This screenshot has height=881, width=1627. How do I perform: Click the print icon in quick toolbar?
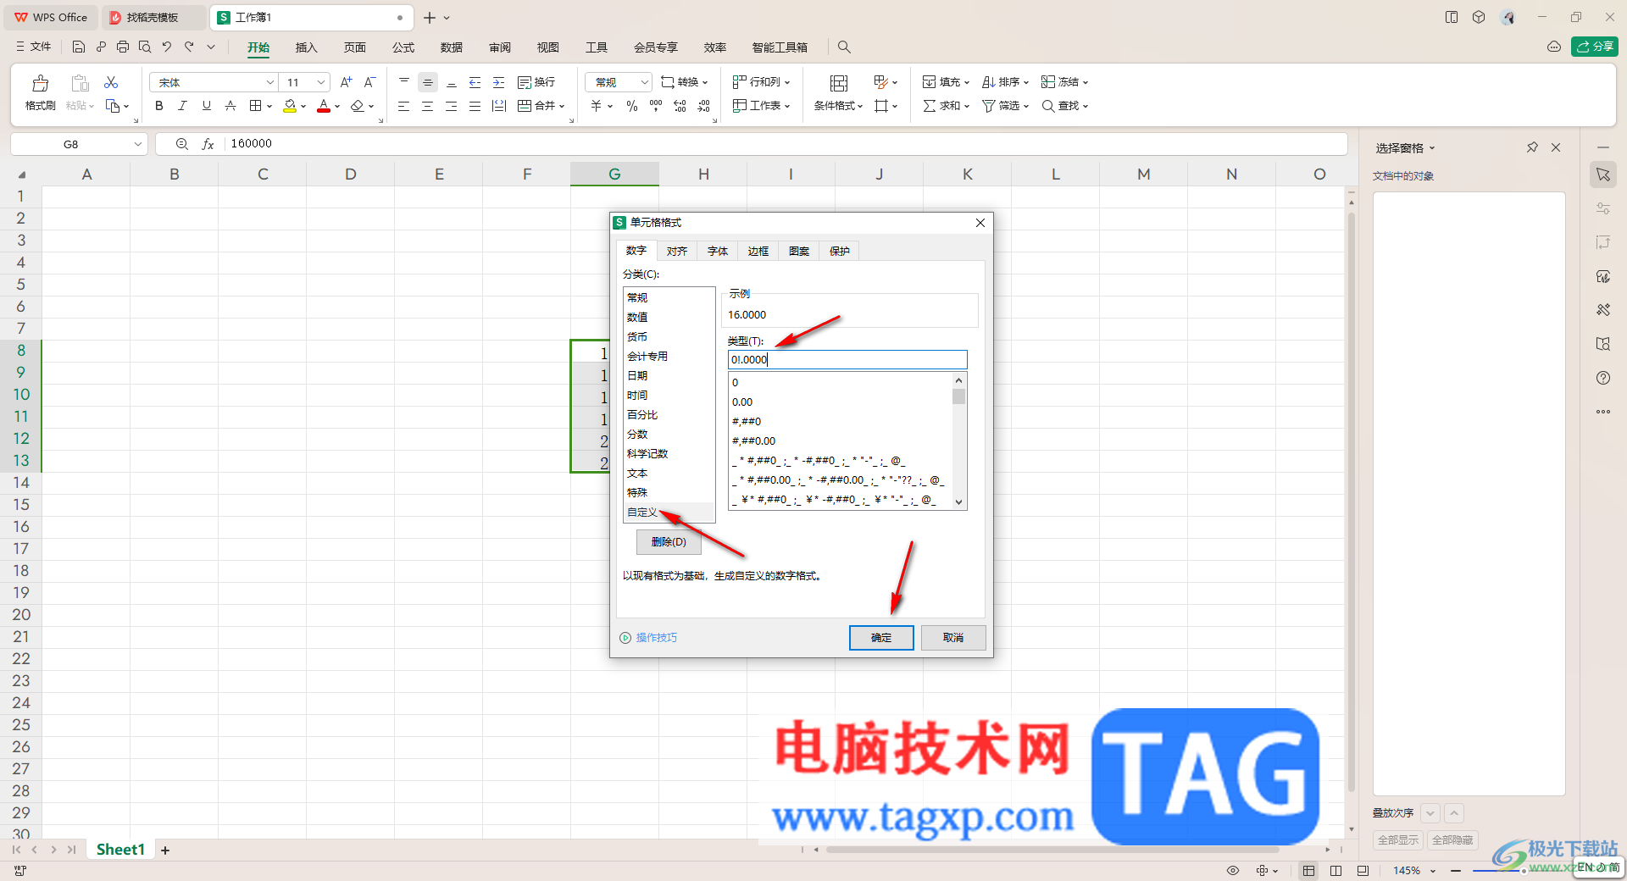tap(123, 47)
